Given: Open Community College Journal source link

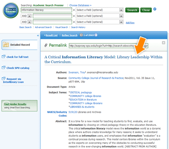Looking at the screenshot, I should (x=96, y=78).
